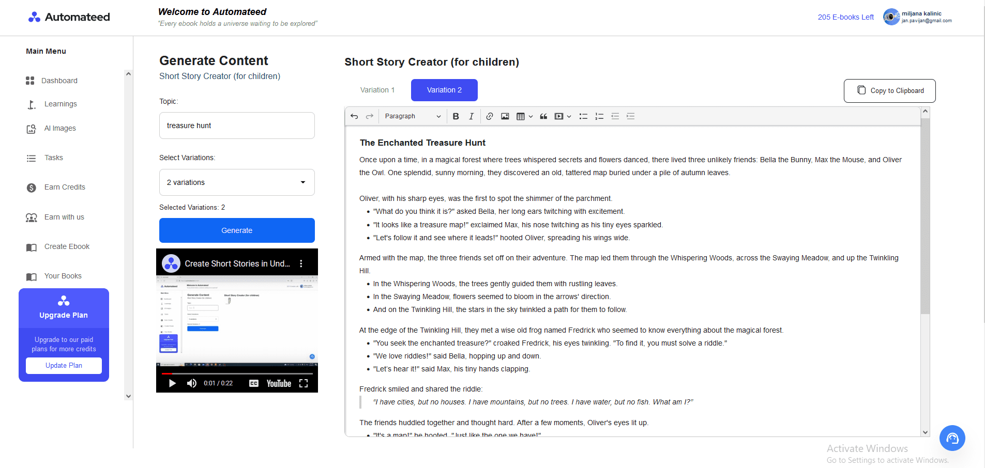Screen dimensions: 985x468
Task: Switch to Variation 1 tab
Action: coord(377,90)
